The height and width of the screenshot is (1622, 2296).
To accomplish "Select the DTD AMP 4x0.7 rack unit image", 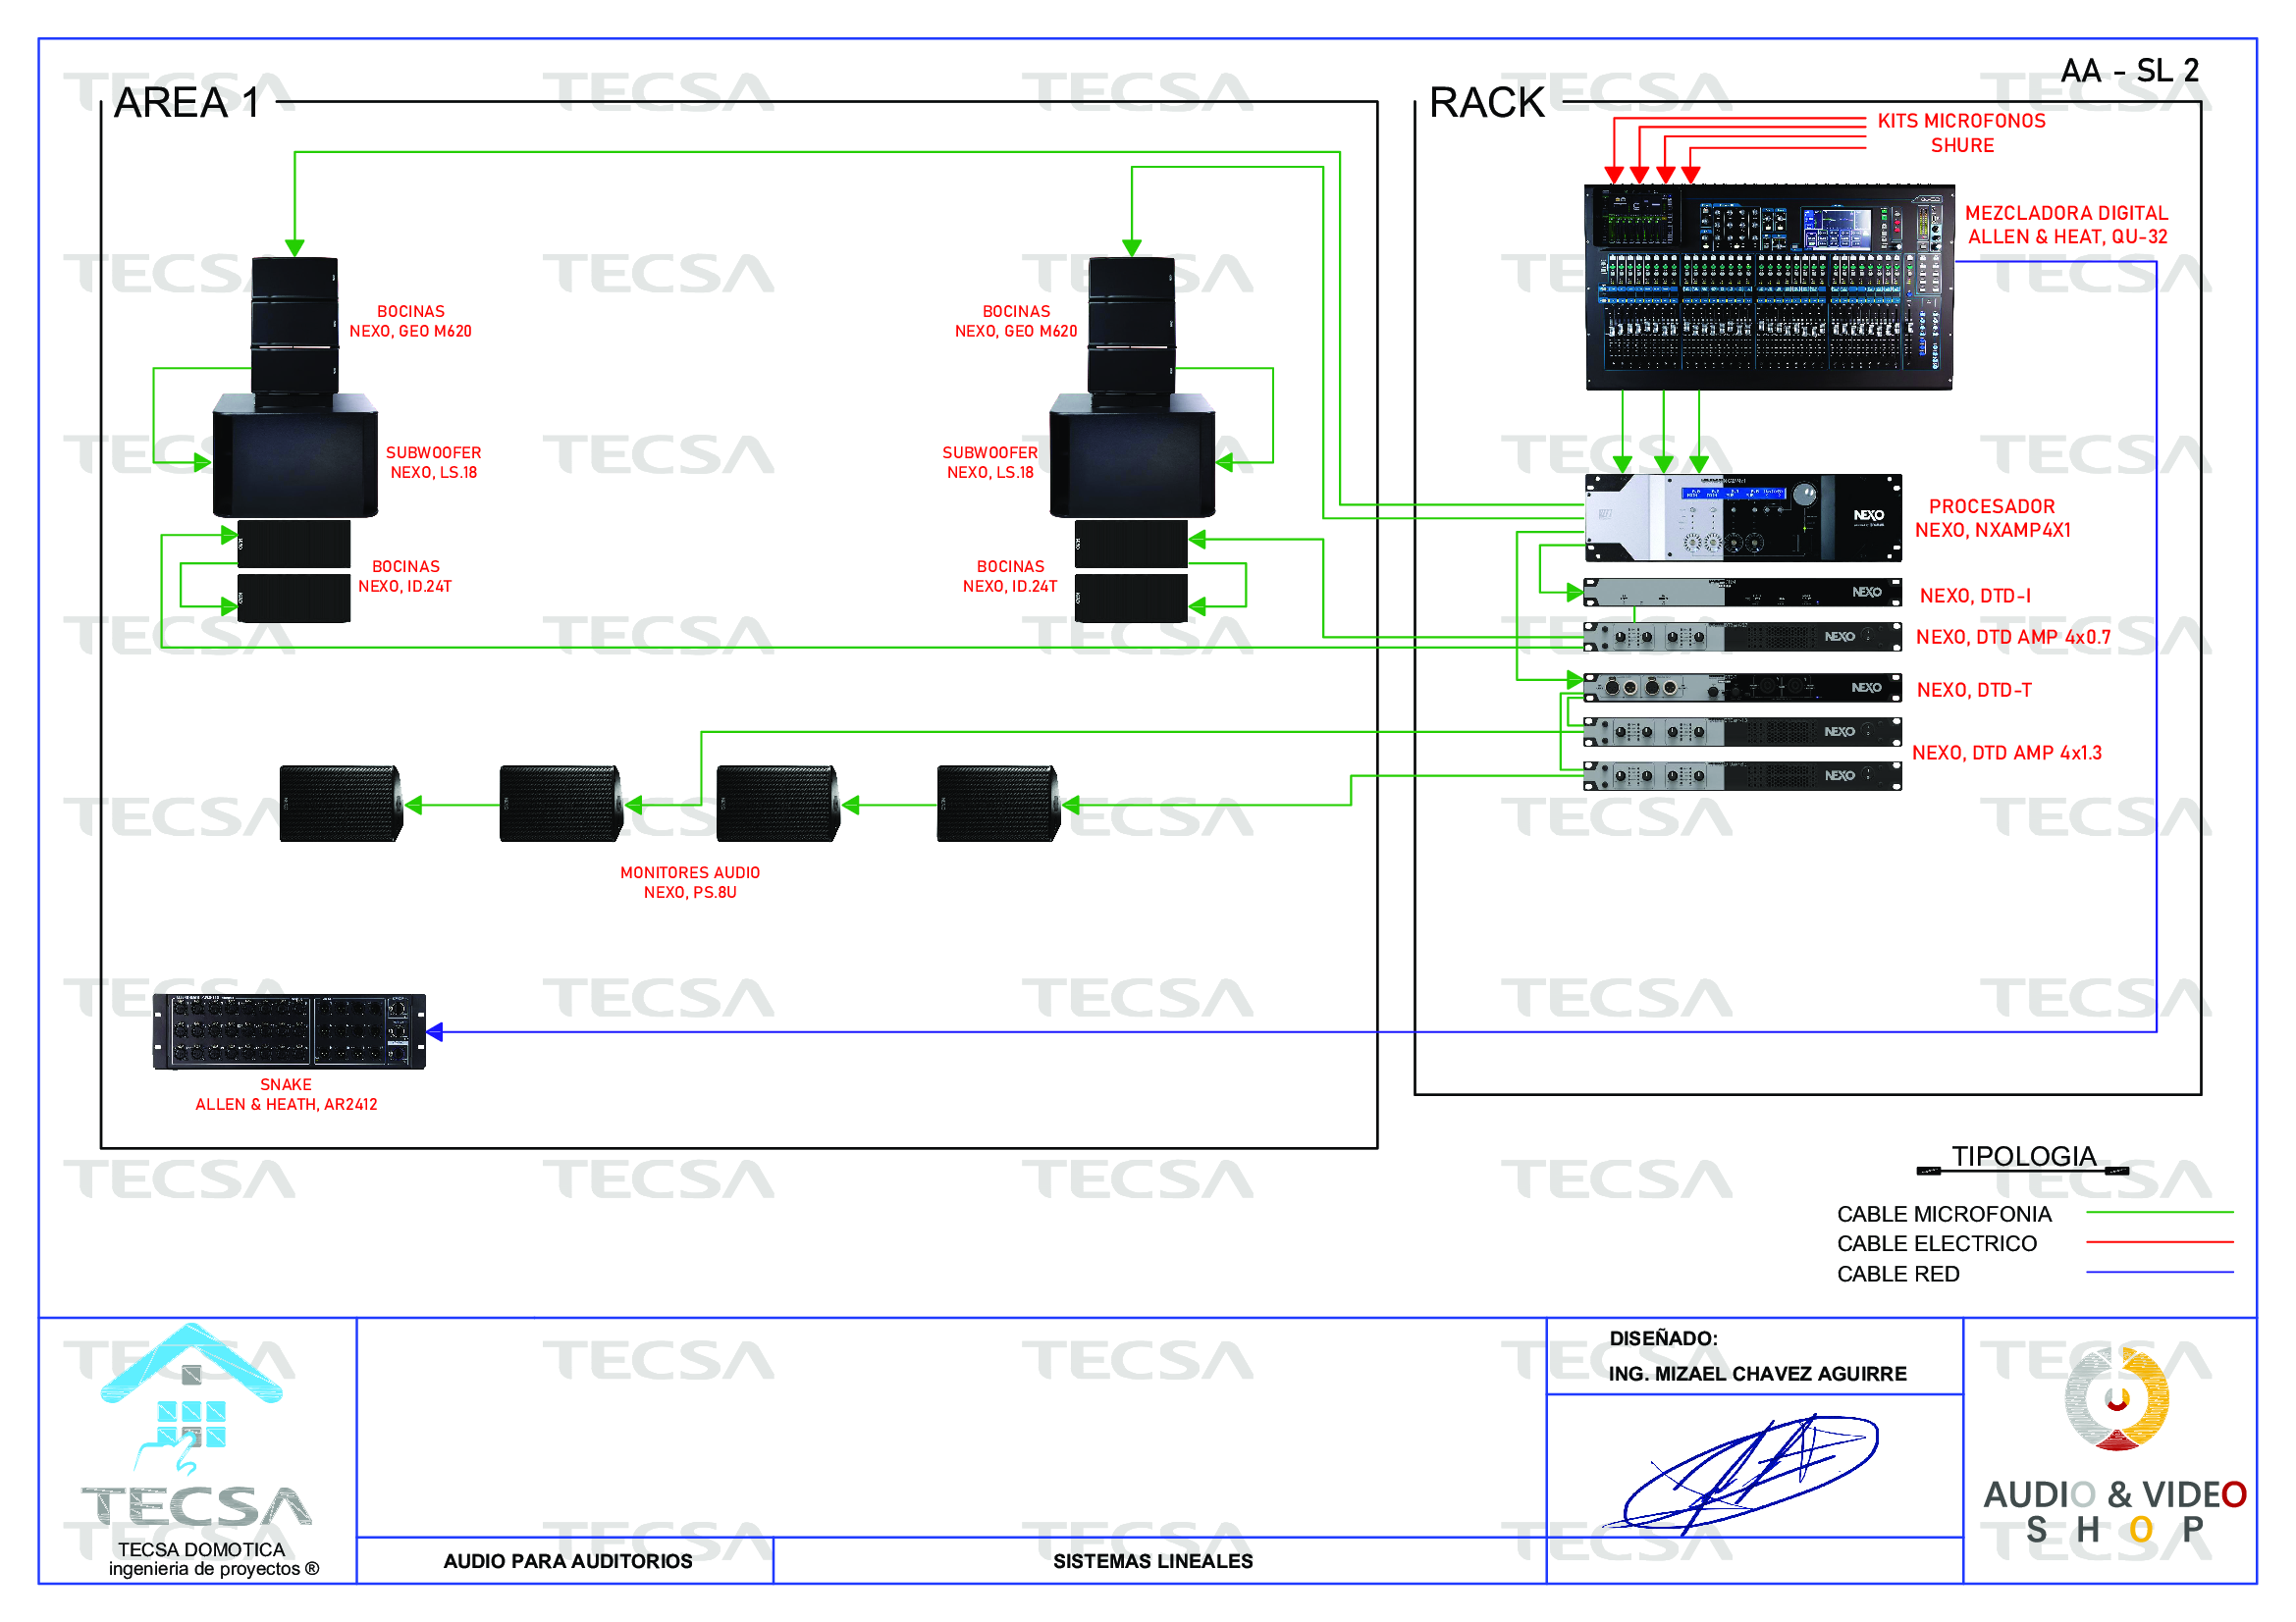I will pos(1743,637).
